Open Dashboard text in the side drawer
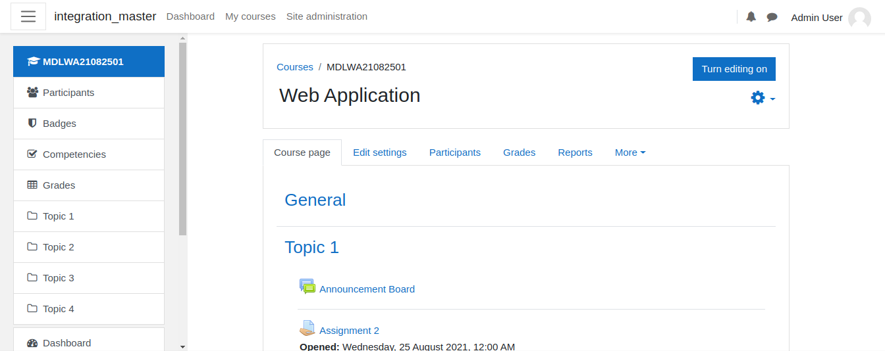Image resolution: width=885 pixels, height=351 pixels. pyautogui.click(x=67, y=343)
